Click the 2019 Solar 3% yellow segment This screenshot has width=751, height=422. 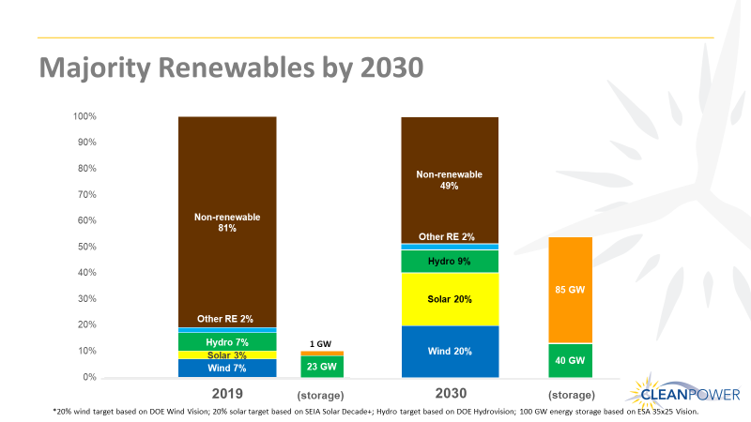tap(227, 354)
